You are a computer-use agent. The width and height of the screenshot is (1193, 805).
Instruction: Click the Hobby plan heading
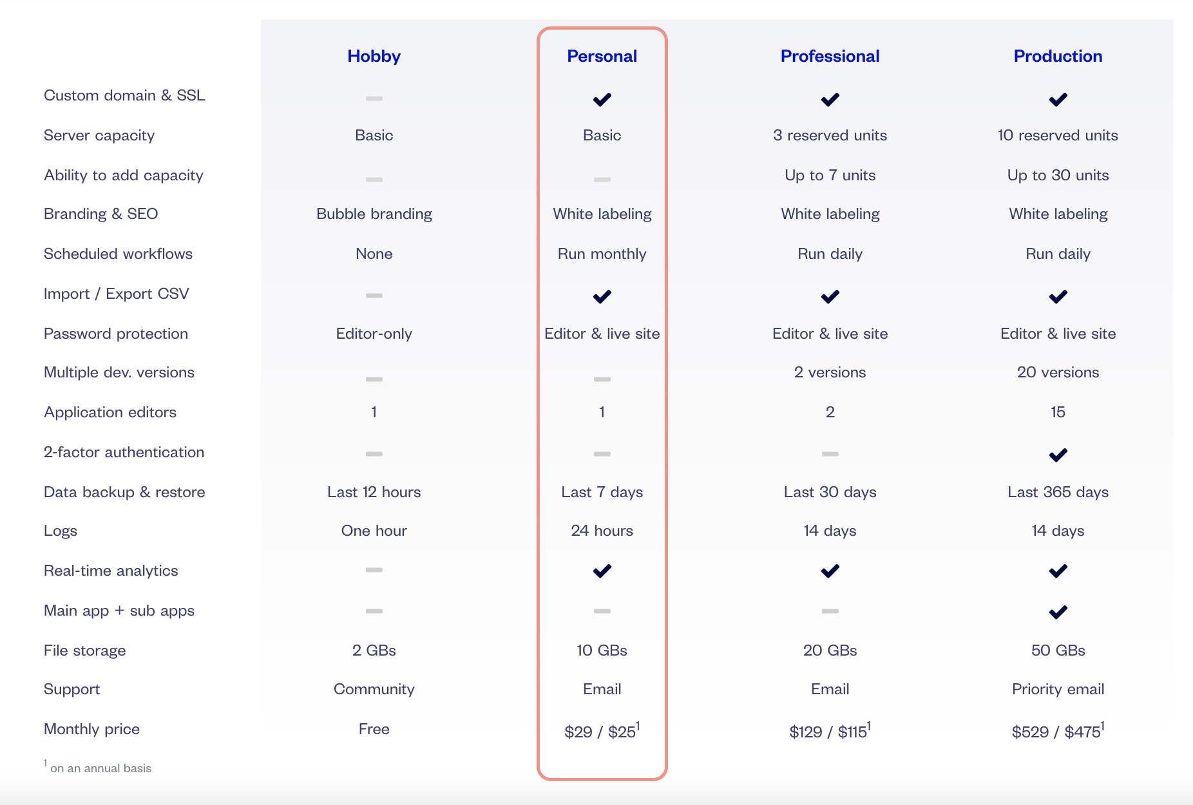pyautogui.click(x=374, y=56)
